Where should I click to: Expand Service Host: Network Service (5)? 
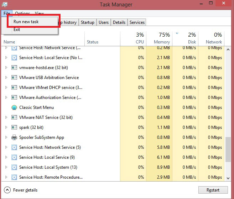coord(6,147)
